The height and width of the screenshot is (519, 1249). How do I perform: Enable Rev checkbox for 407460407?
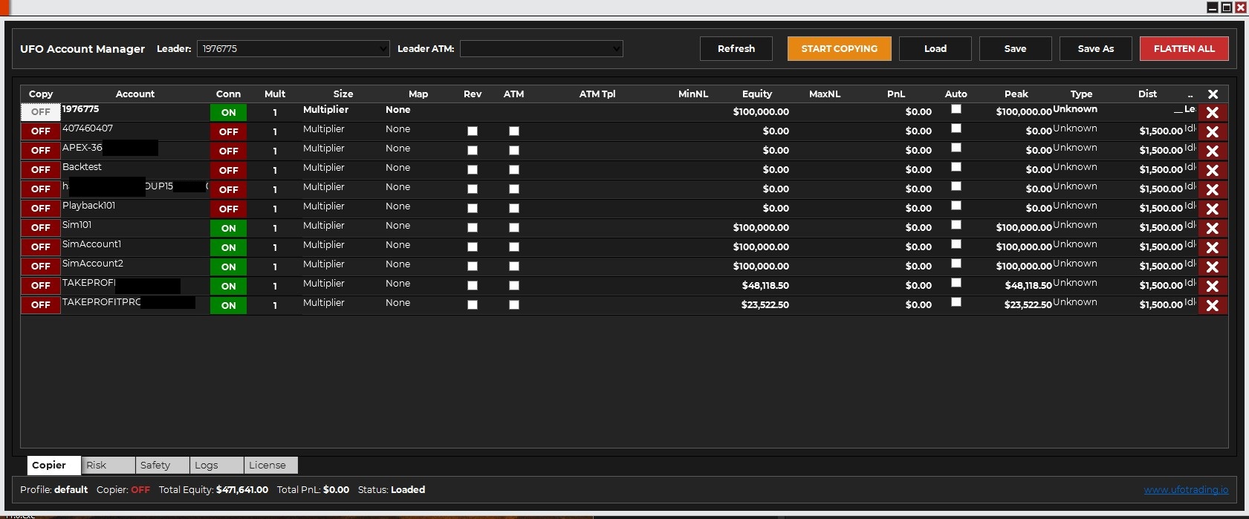click(472, 131)
